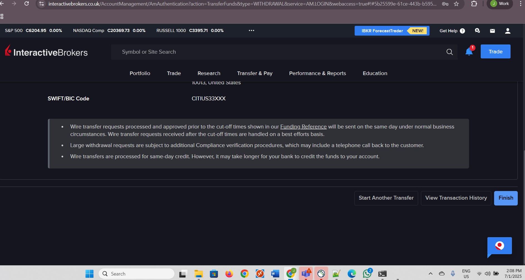Open the Funding Reference link
Screen dimensions: 525x280
(303, 127)
